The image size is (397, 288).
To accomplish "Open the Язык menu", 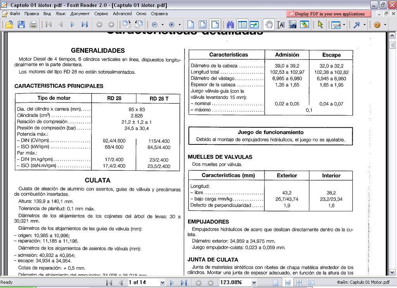I will (x=60, y=14).
